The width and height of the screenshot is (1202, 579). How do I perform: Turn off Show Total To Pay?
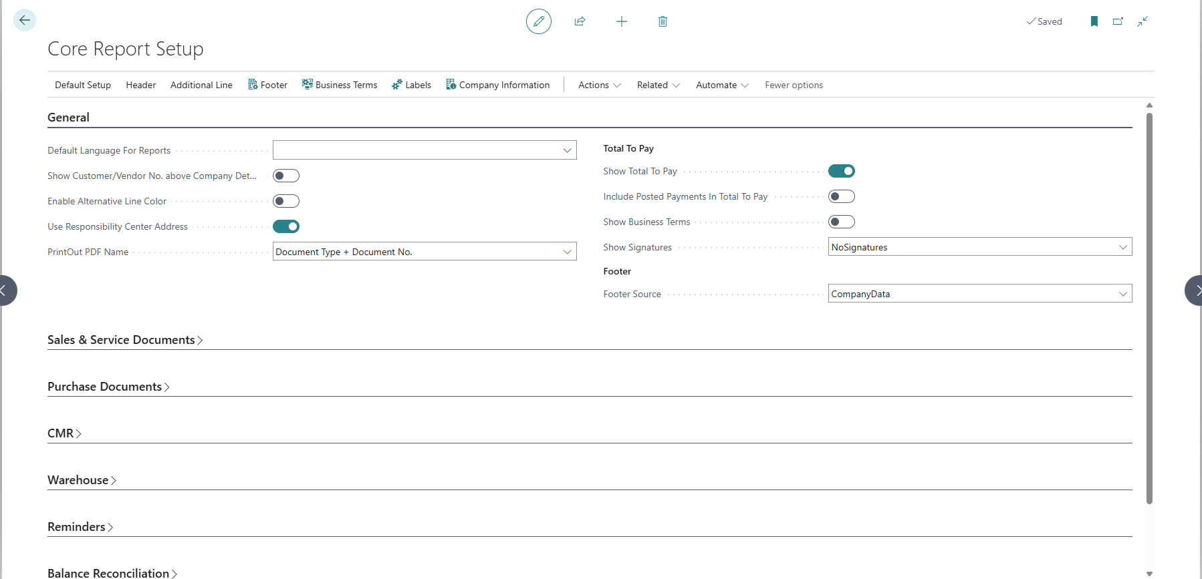[841, 171]
